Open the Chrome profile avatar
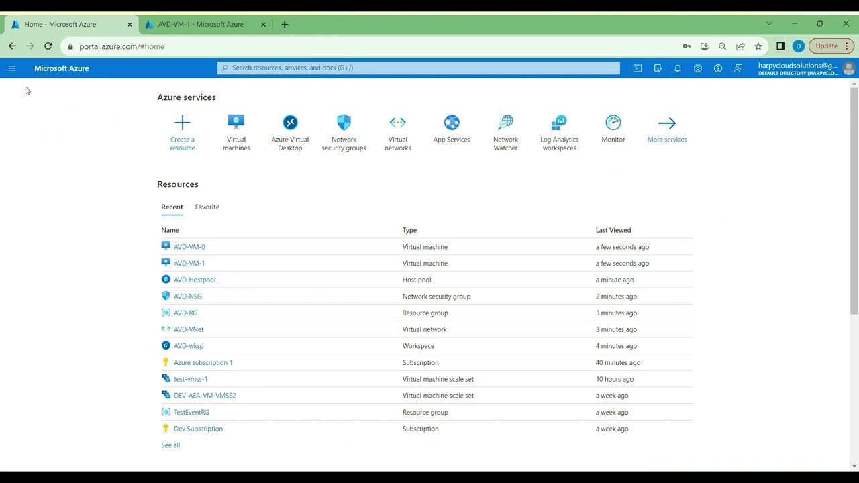Viewport: 859px width, 483px height. tap(798, 46)
